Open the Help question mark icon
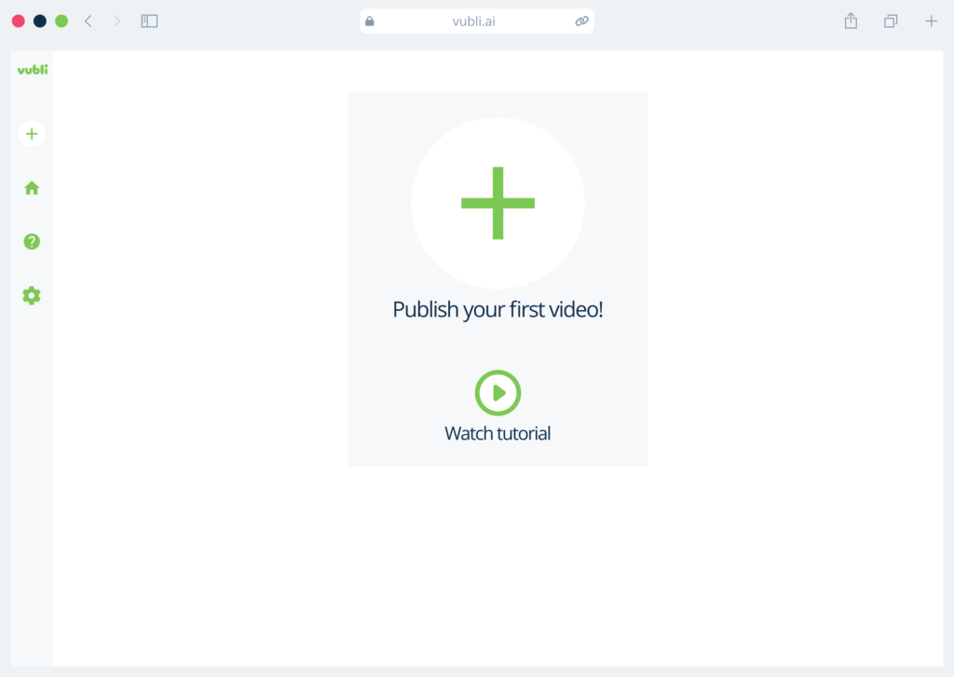The width and height of the screenshot is (954, 677). click(31, 241)
